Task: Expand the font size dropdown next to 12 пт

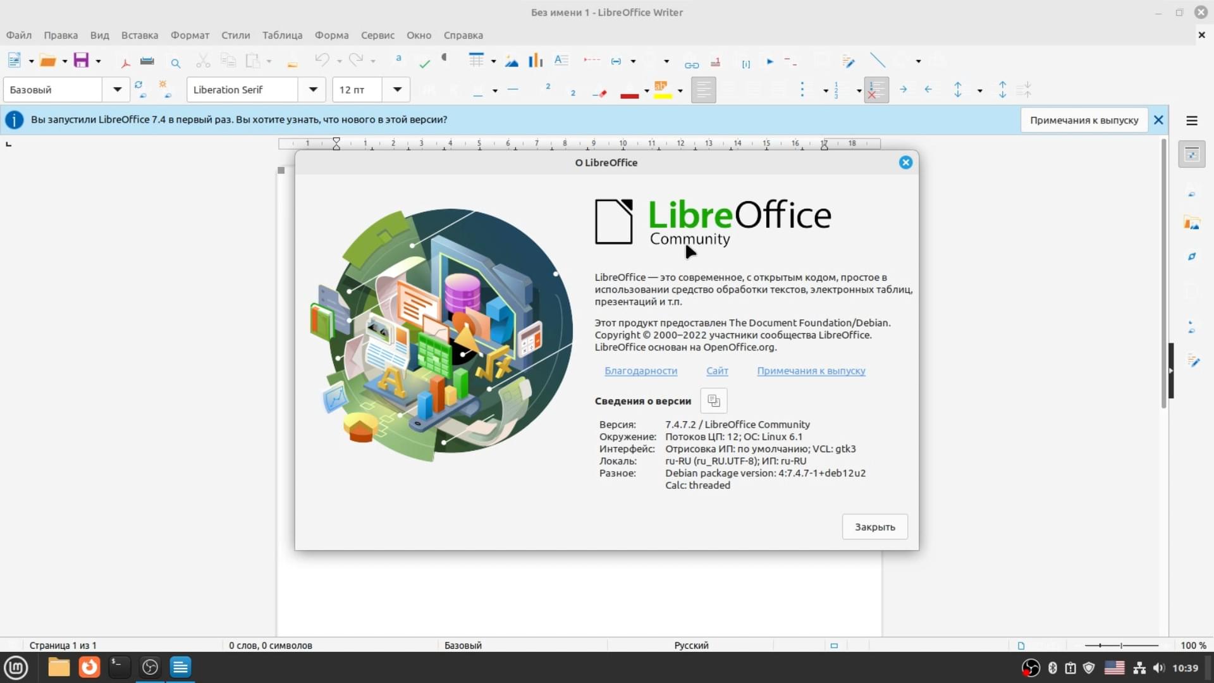Action: (397, 90)
